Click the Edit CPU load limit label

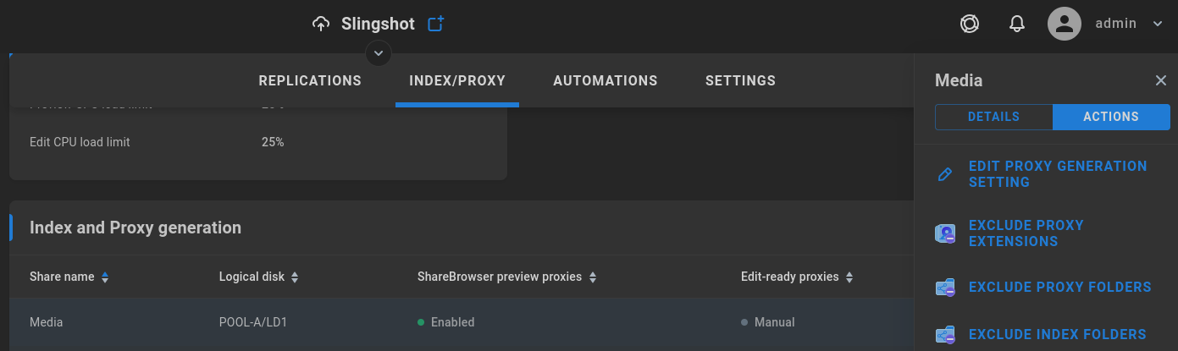point(80,142)
